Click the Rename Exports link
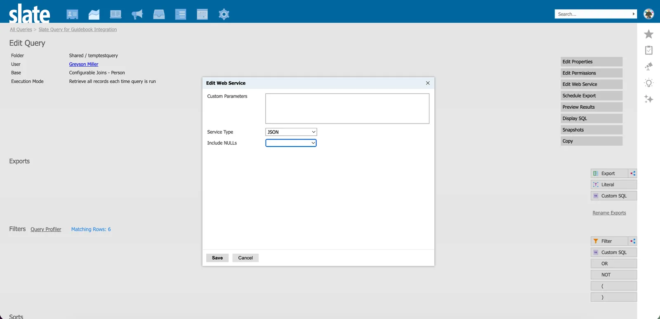 click(609, 213)
